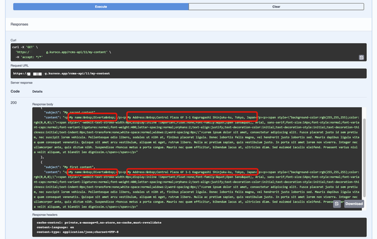Click the Response headers label

tap(45, 215)
